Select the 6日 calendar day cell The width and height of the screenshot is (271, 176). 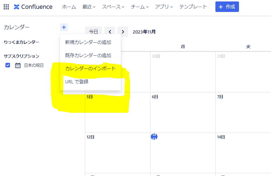183,112
